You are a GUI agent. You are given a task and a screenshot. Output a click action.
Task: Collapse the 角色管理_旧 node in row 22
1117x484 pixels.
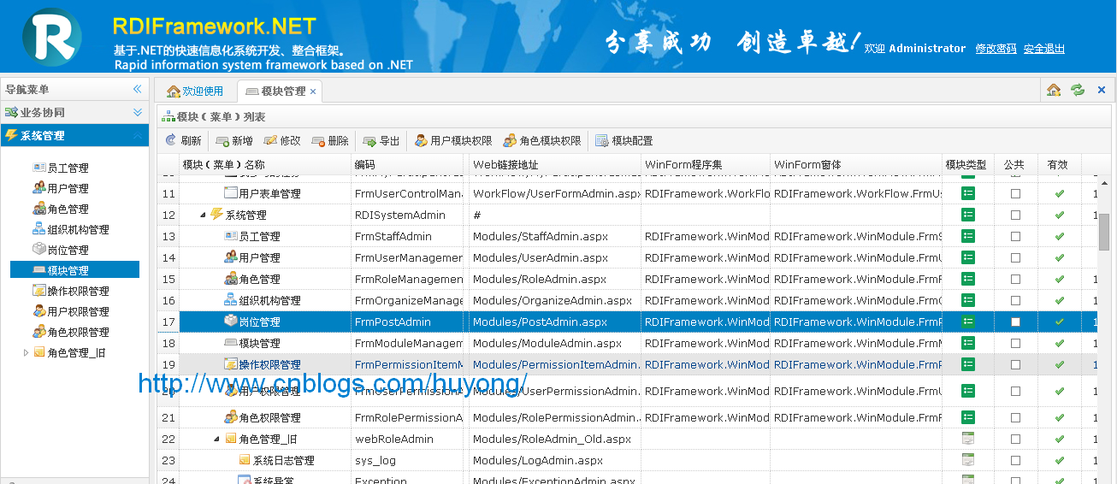[x=216, y=440]
